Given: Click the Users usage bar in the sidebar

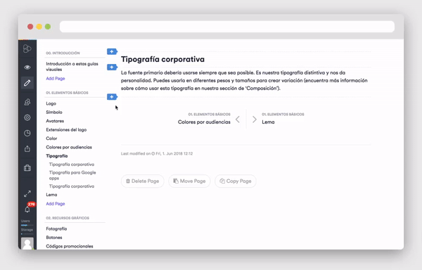Looking at the screenshot, I should pyautogui.click(x=27, y=225).
